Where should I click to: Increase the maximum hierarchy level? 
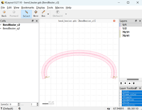point(37,104)
